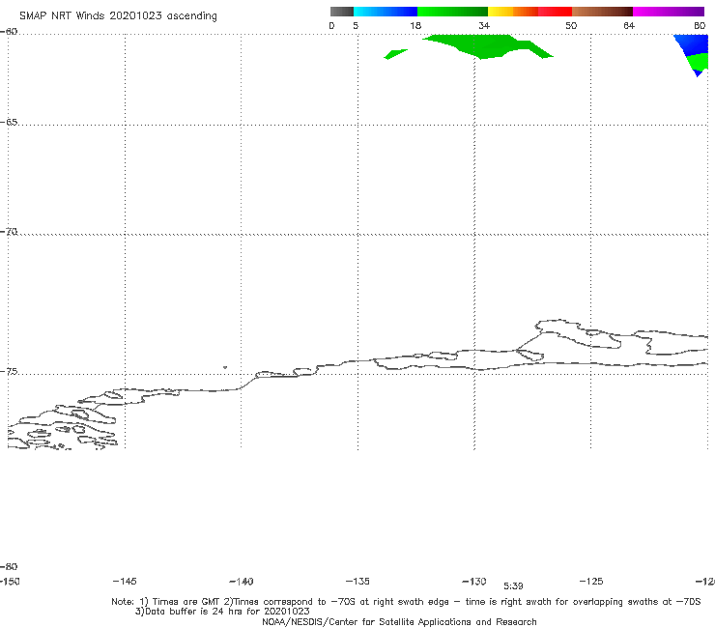This screenshot has width=715, height=628.
Task: Click the longitude label '-150'
Action: click(10, 581)
